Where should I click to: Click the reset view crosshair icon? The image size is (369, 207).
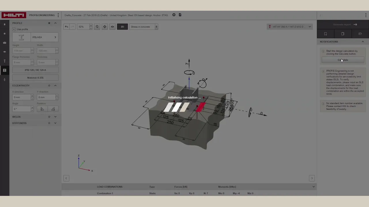coord(105,27)
